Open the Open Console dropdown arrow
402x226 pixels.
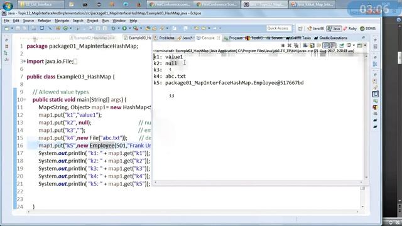(365, 45)
